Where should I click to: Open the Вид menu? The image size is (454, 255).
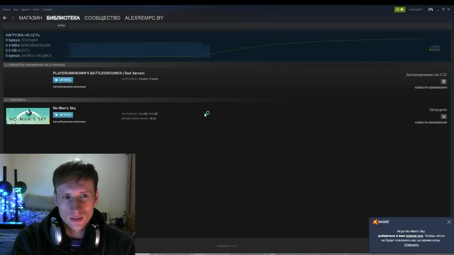(x=16, y=10)
